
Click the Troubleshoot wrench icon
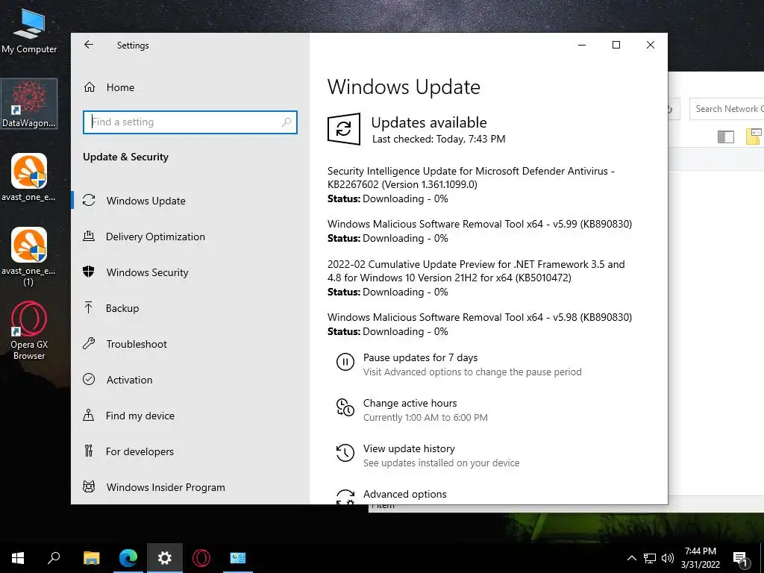coord(89,343)
